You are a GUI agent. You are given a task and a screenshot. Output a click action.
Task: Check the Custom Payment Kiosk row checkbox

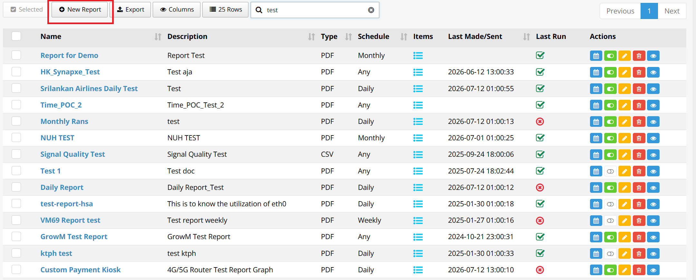16,269
